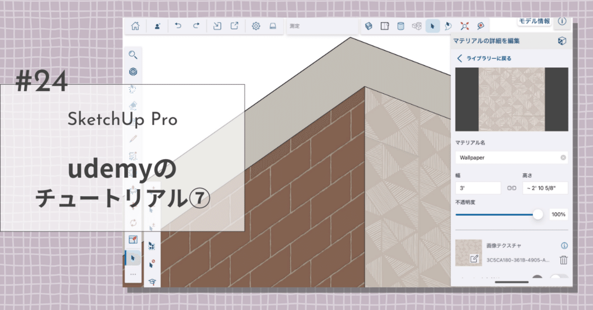Click the export/share icon

pyautogui.click(x=235, y=26)
